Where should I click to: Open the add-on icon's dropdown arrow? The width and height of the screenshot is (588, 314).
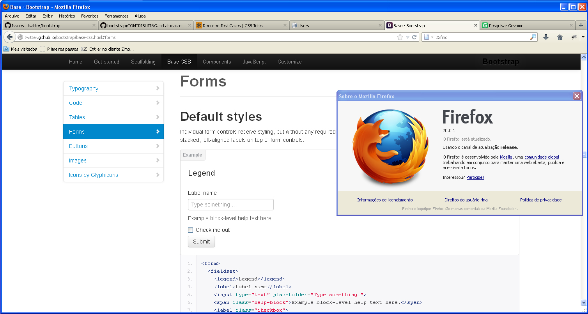tap(583, 37)
